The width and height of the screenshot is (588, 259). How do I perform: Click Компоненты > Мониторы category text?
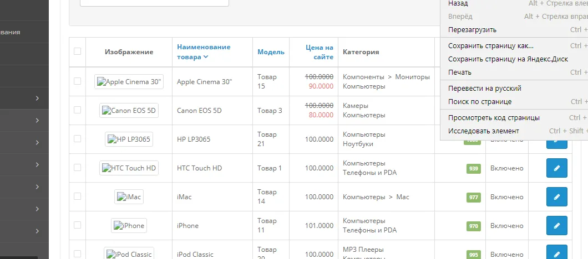click(x=386, y=77)
